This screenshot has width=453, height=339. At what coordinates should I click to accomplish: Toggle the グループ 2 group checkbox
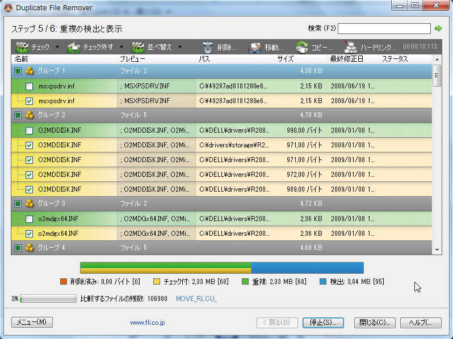tap(18, 115)
